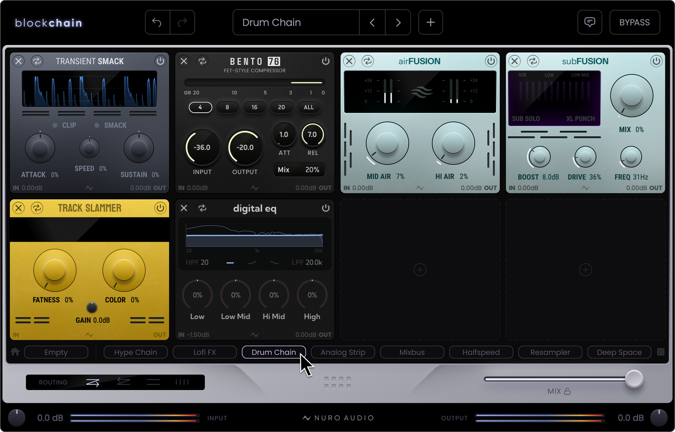Image resolution: width=675 pixels, height=432 pixels.
Task: Remove the subFUSION module
Action: pos(514,61)
